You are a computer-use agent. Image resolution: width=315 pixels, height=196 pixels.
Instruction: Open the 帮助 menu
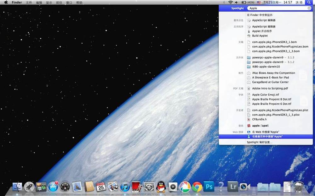point(79,3)
